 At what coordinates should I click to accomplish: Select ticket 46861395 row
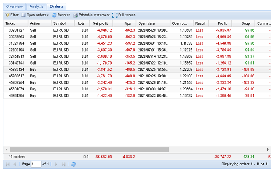[137, 96]
